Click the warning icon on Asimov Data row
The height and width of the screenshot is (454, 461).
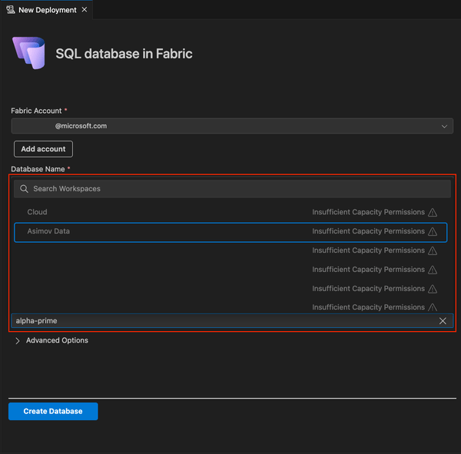pos(433,232)
